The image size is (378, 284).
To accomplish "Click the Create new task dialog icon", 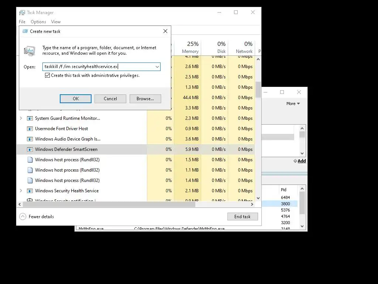I will (25, 31).
